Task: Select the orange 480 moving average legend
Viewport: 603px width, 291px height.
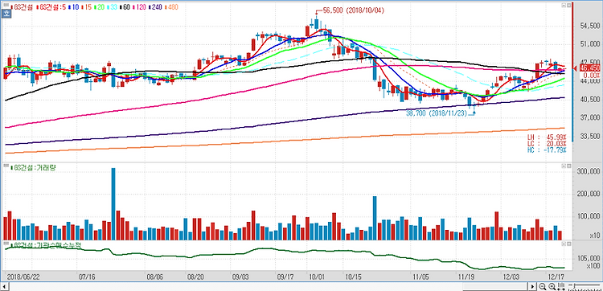Action: point(171,7)
